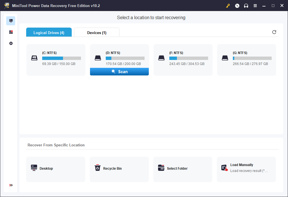Select the Logical Drives (4) tab
Viewport: 288px width, 197px height.
[49, 32]
